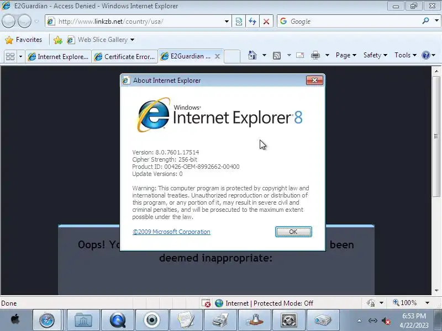Click Internet Protected Mode Off status text
Viewport: 442px width, 331px height.
tap(269, 303)
